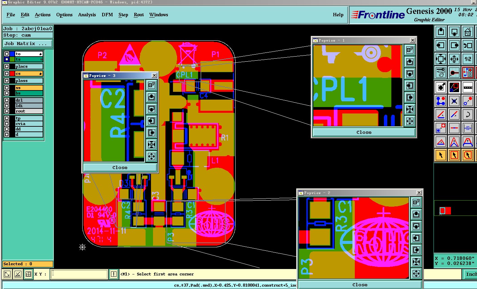This screenshot has height=289, width=477.
Task: Click the grid snap icon left of X Y
Action: (28, 274)
